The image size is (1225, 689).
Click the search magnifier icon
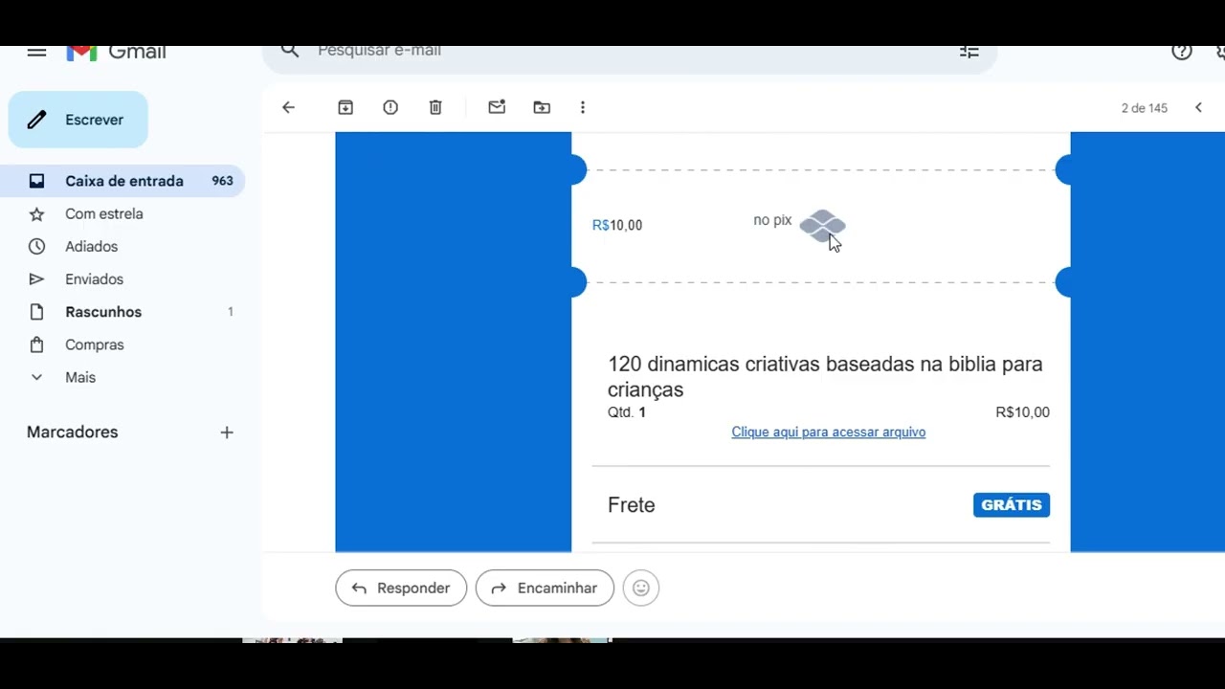coord(290,51)
